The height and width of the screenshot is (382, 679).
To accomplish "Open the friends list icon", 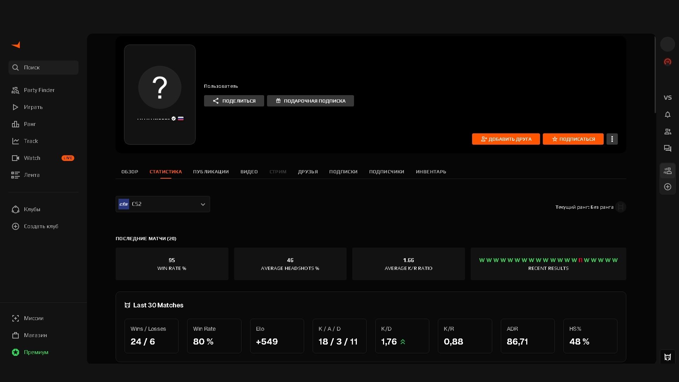I will (667, 132).
